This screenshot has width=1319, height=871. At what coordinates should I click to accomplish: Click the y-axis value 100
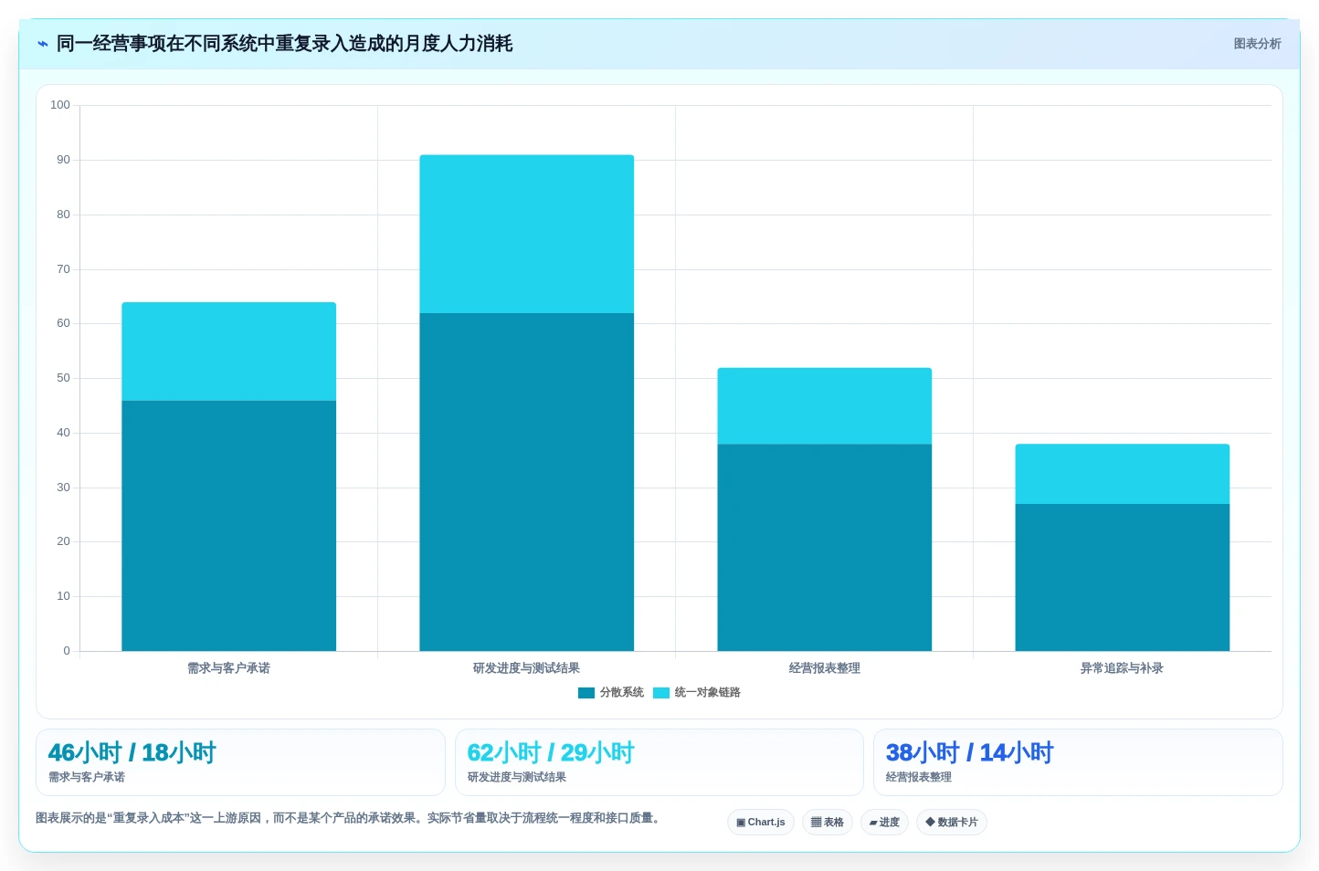coord(60,105)
